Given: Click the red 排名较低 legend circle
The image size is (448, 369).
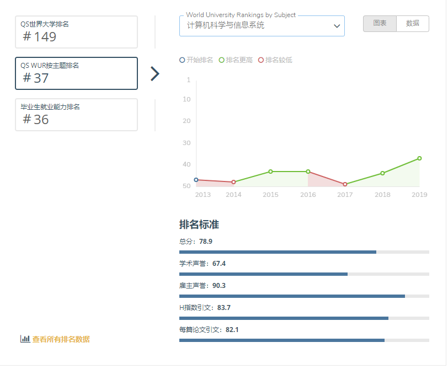Looking at the screenshot, I should 261,60.
